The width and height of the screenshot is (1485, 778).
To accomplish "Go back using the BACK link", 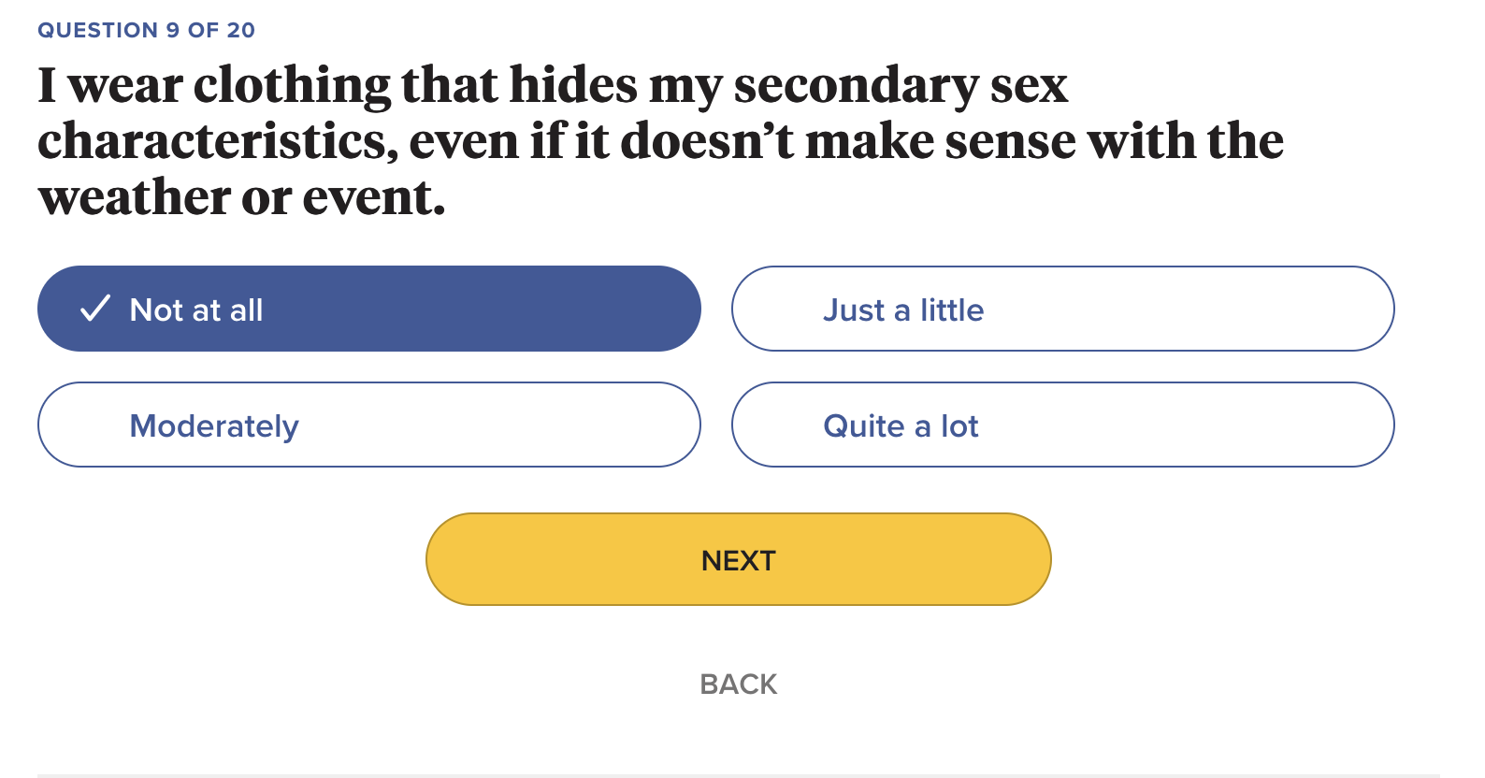I will tap(738, 684).
